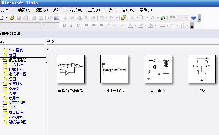Toggle align center
Viewport: 219px width, 135px height.
(94, 25)
